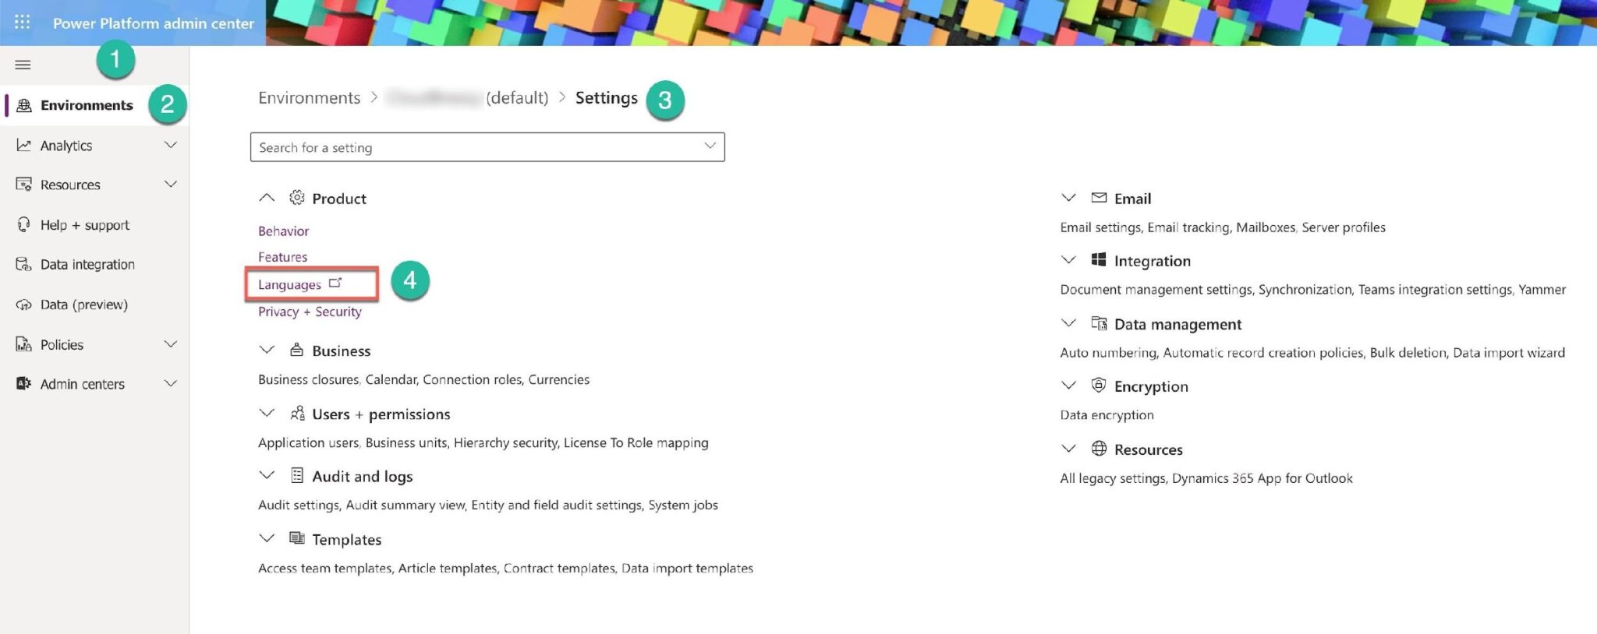Expand the Audit and logs section

coord(267,475)
